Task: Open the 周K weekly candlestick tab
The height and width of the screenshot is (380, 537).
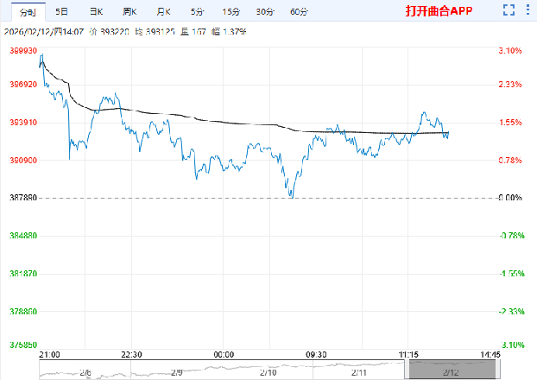Action: (x=130, y=11)
